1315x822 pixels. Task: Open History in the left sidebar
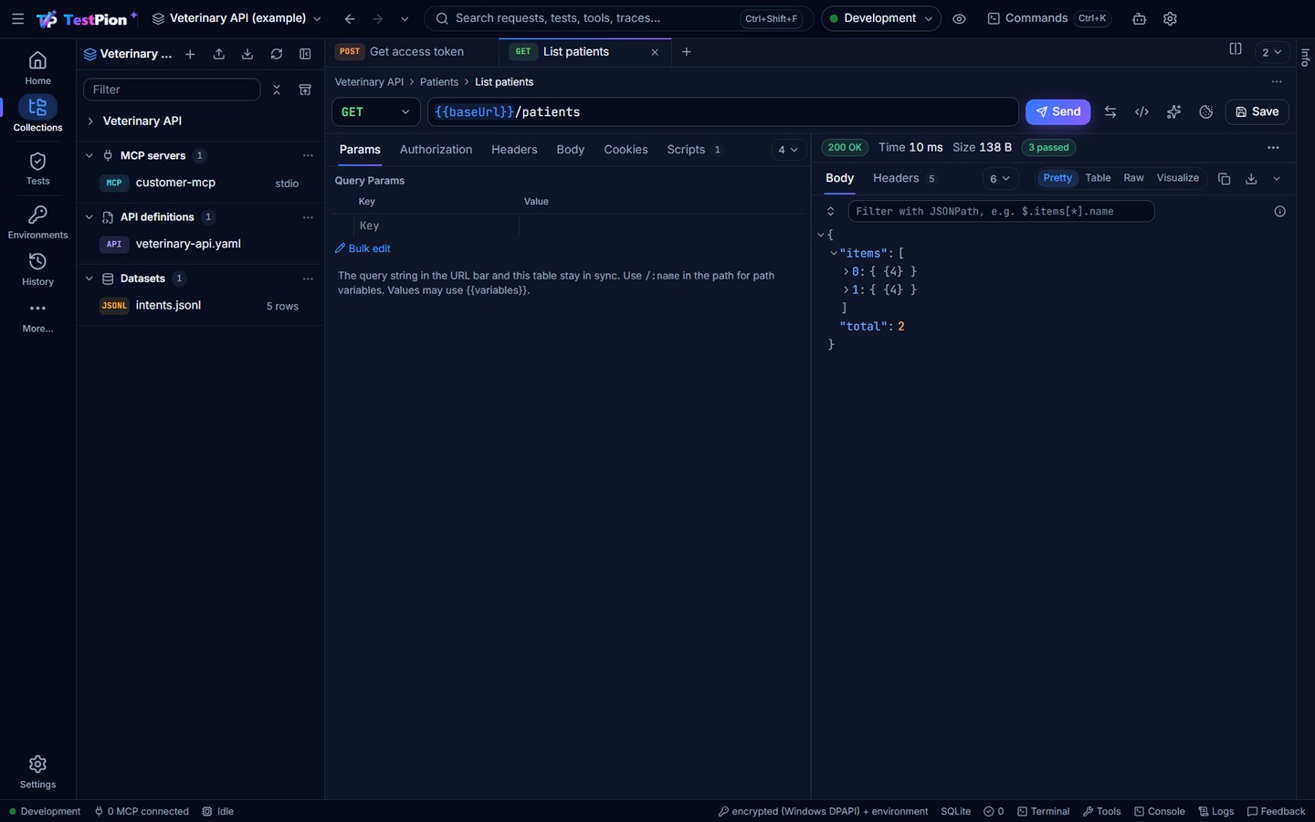tap(37, 269)
